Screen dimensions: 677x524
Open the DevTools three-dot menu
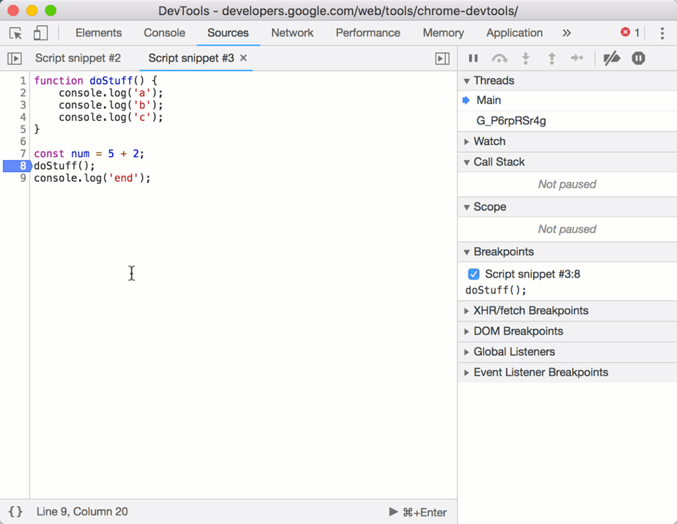(662, 33)
